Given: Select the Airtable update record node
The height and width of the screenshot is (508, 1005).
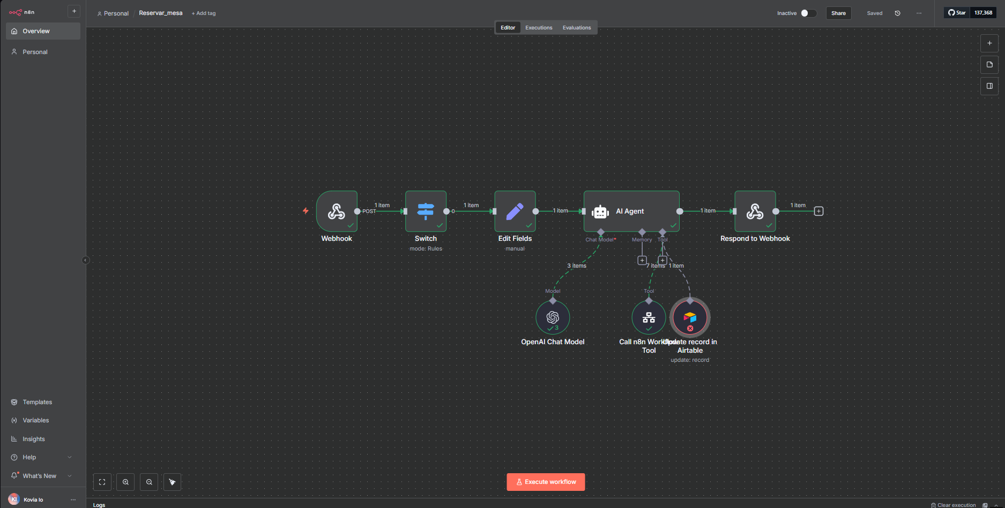Looking at the screenshot, I should [690, 317].
